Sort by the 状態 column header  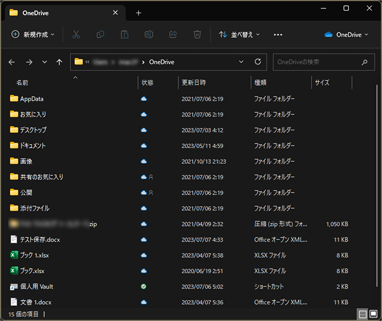(147, 83)
